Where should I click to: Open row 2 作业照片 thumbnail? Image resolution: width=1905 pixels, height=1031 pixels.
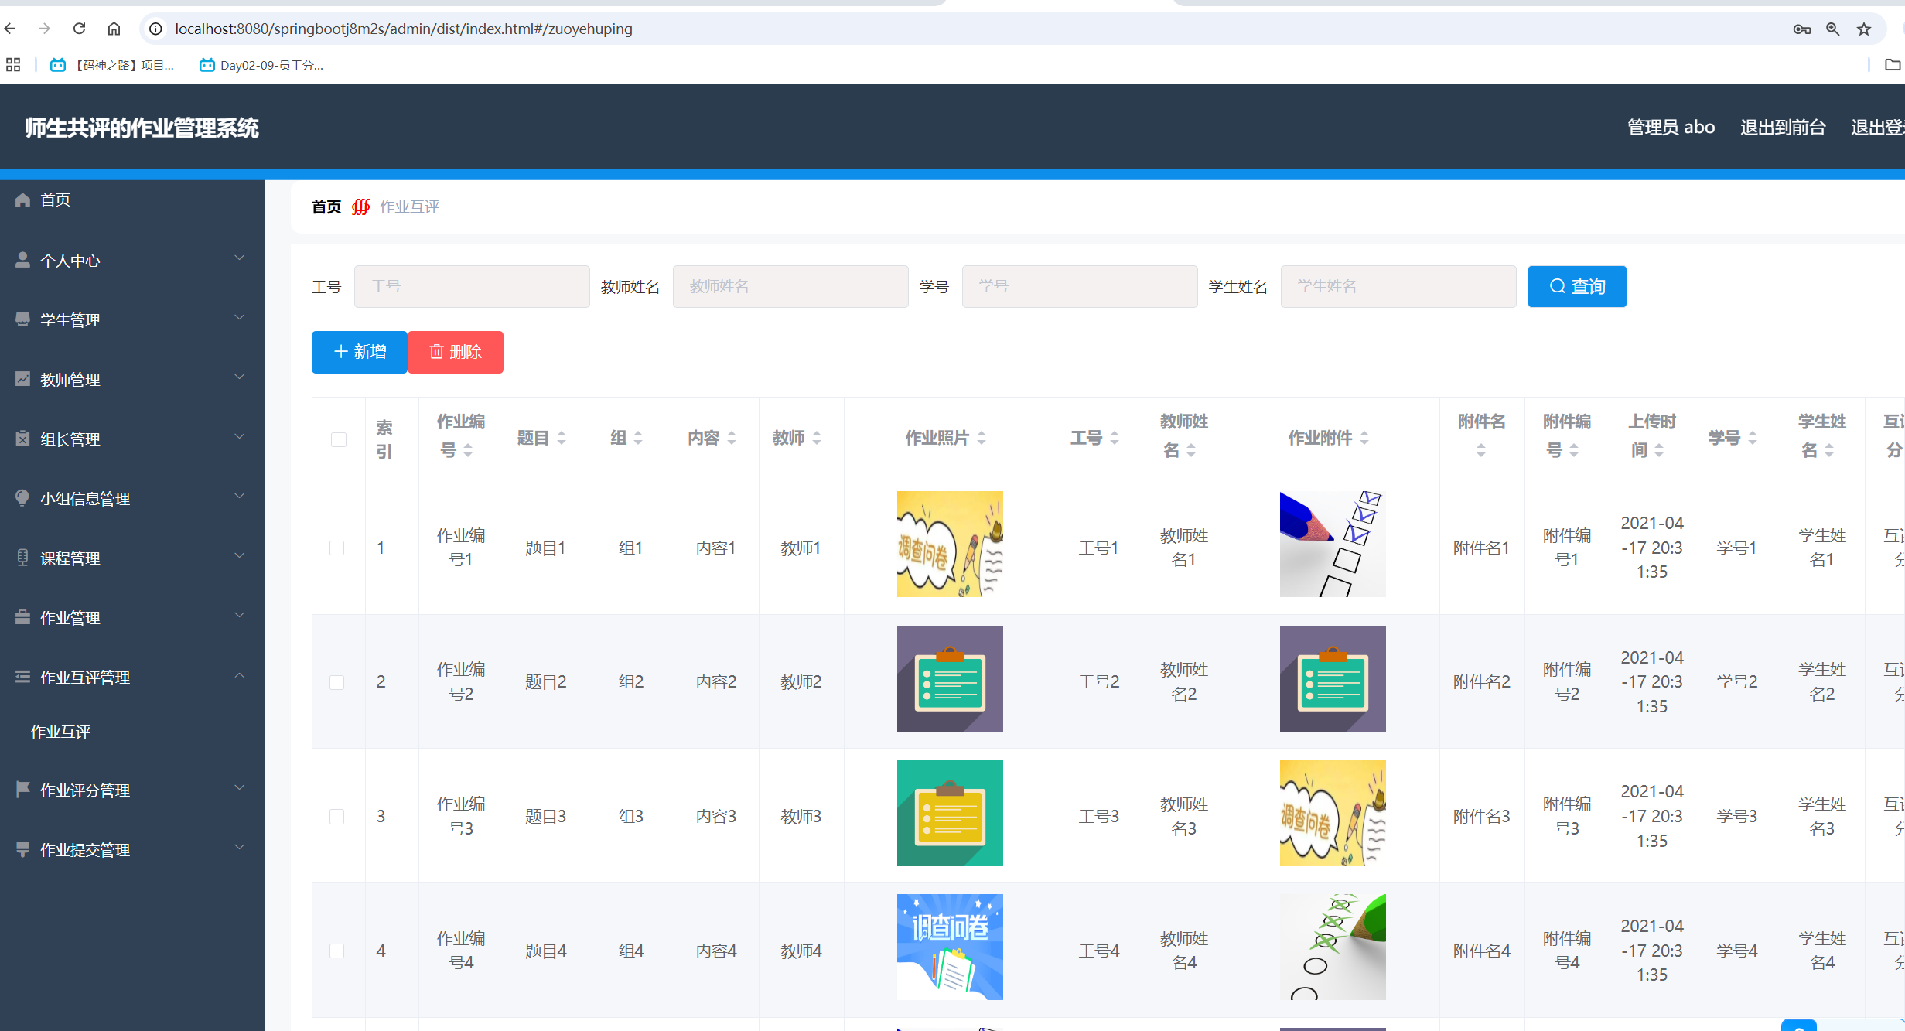[x=949, y=678]
